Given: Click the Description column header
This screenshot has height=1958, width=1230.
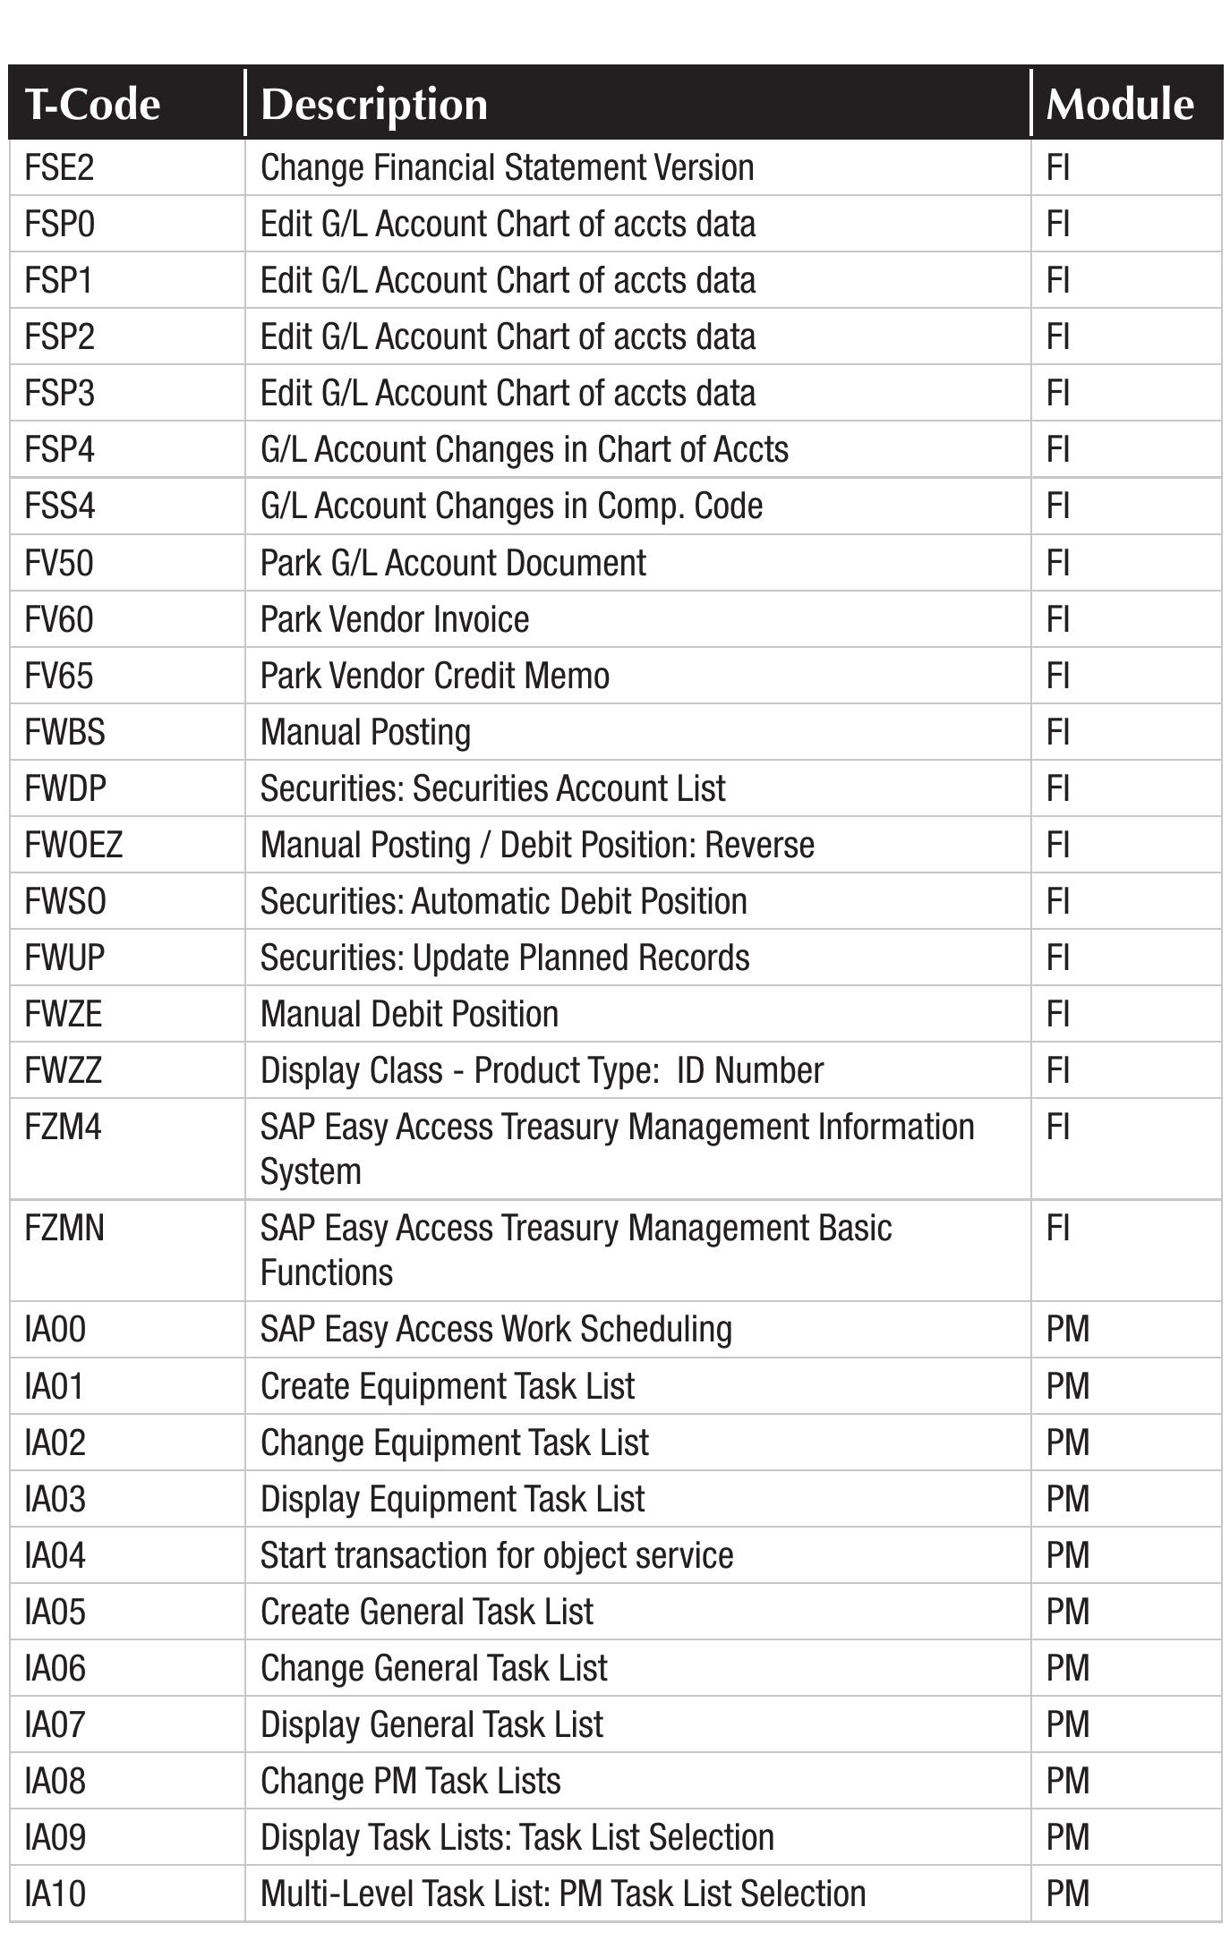Looking at the screenshot, I should [x=374, y=104].
